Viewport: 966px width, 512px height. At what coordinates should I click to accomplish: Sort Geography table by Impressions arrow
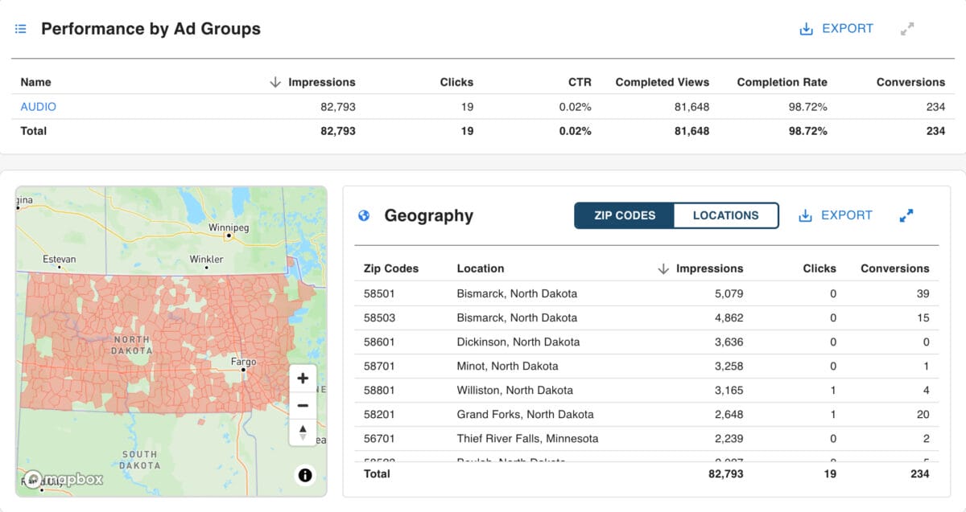(663, 269)
